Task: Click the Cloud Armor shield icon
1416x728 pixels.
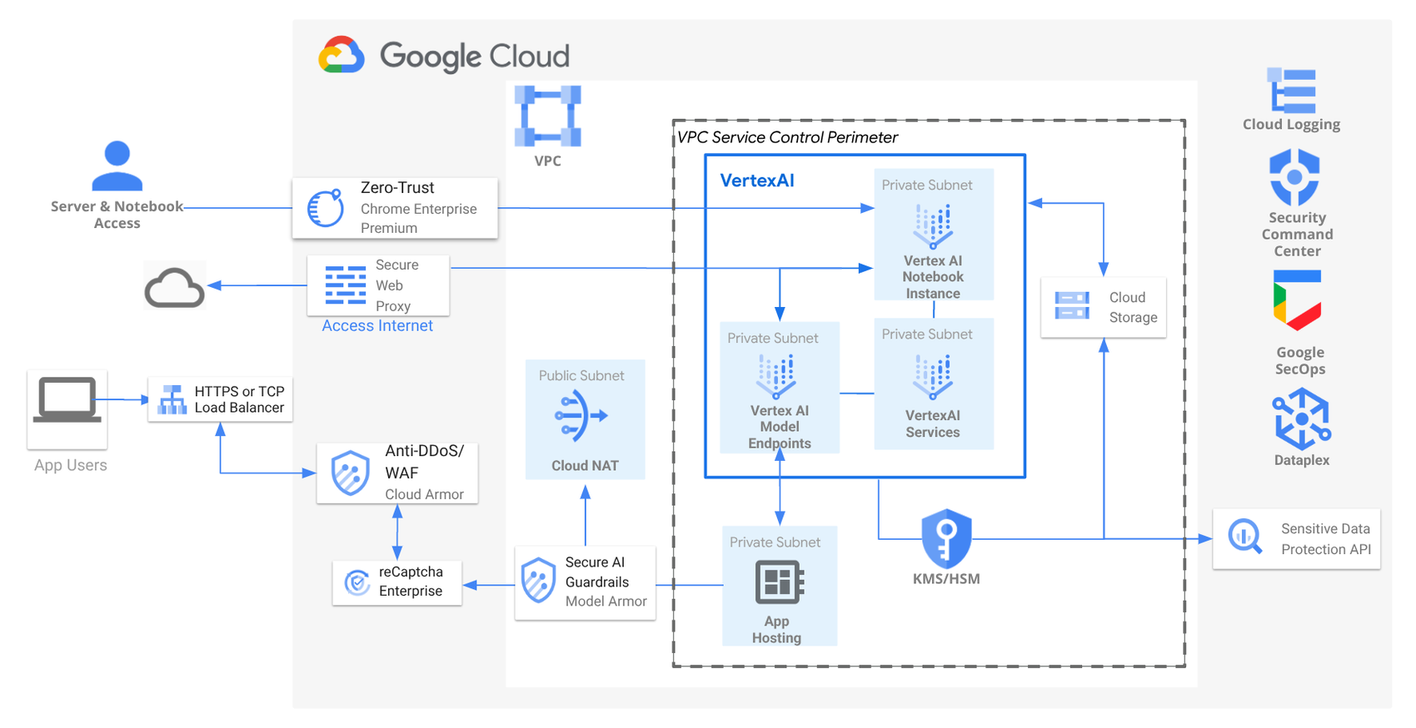Action: pyautogui.click(x=350, y=473)
